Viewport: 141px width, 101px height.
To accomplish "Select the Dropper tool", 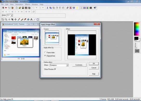I will coord(19,19).
